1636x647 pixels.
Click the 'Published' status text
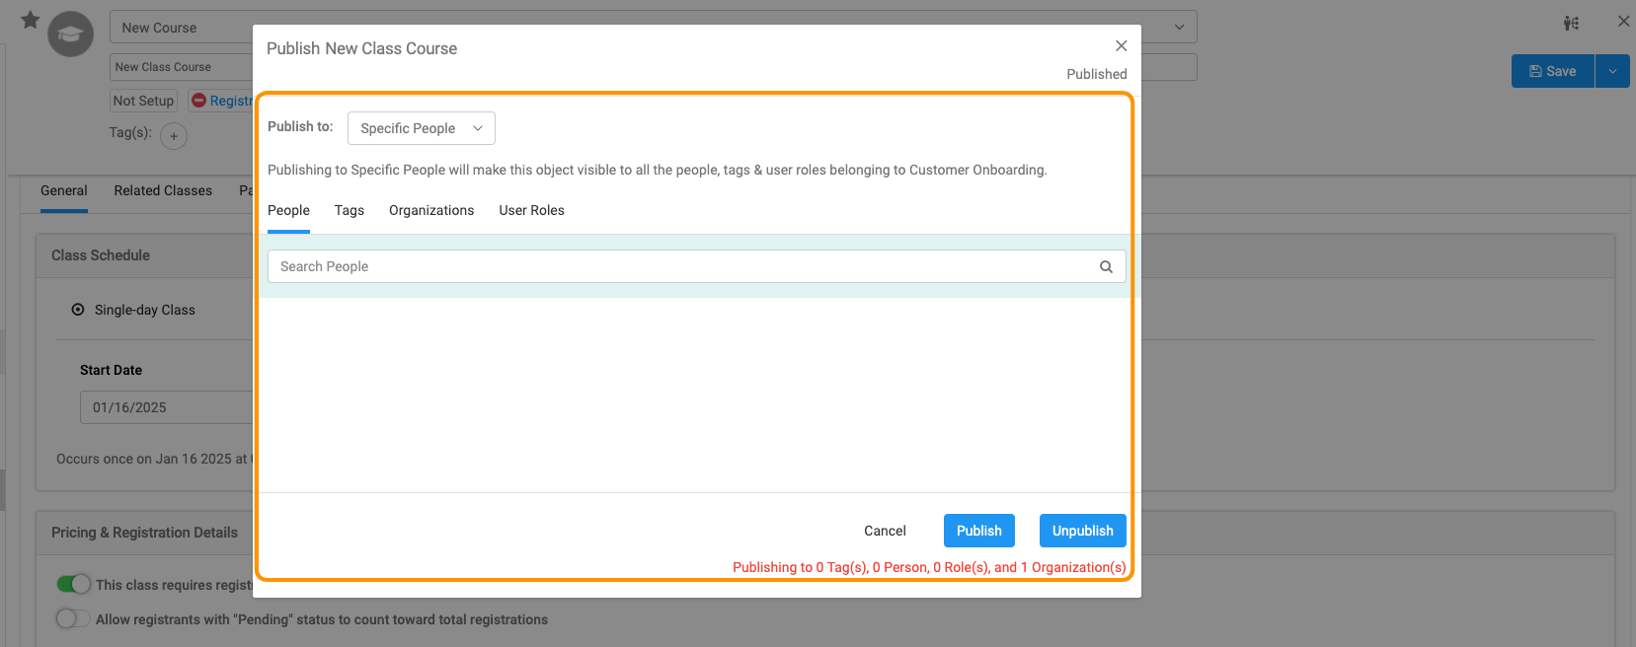pyautogui.click(x=1096, y=74)
